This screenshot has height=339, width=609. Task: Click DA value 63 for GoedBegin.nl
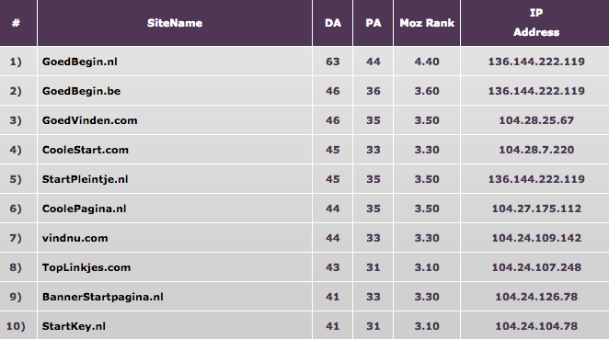coord(333,62)
